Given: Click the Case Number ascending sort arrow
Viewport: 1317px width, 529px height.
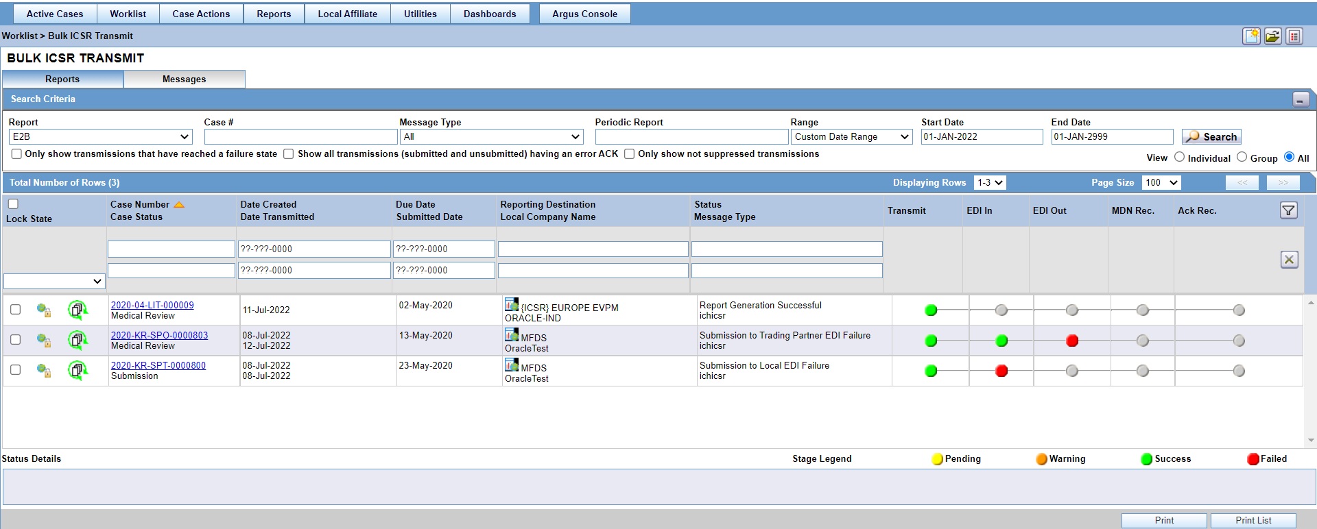Looking at the screenshot, I should coord(179,205).
